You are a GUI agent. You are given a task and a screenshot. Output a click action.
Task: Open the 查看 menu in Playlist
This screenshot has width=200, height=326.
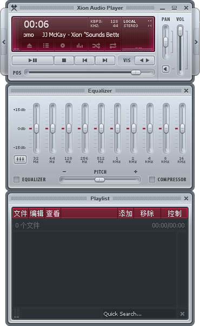(x=52, y=213)
